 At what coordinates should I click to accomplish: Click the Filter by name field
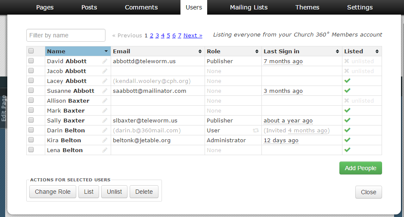[x=66, y=35]
